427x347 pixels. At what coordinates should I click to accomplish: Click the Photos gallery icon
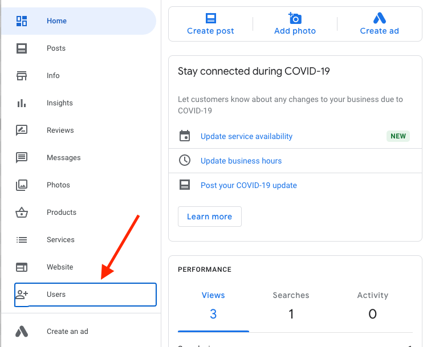(22, 185)
